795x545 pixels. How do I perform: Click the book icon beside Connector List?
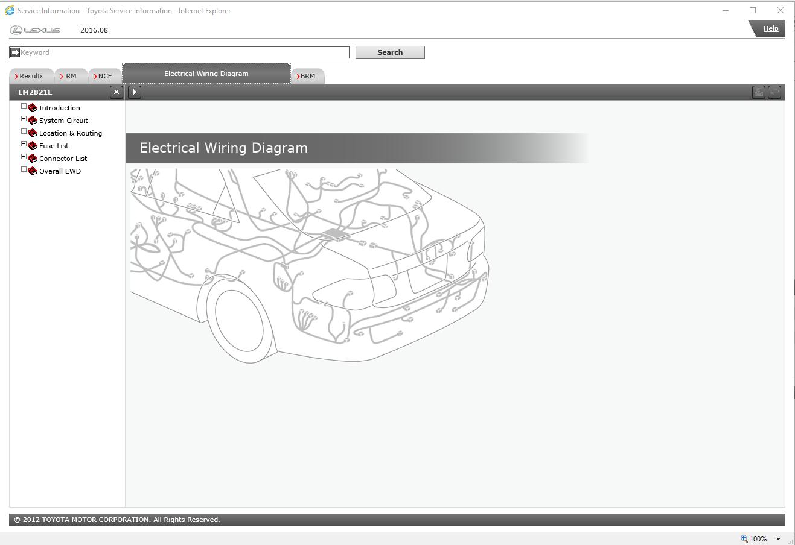click(x=33, y=159)
